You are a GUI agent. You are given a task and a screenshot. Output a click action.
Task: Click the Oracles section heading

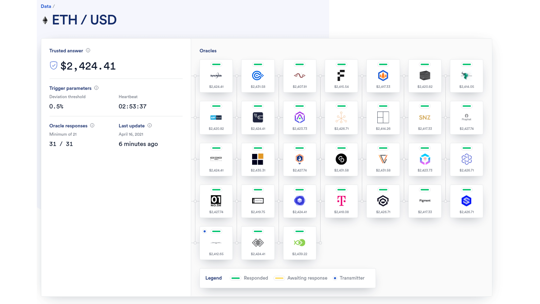coord(208,51)
